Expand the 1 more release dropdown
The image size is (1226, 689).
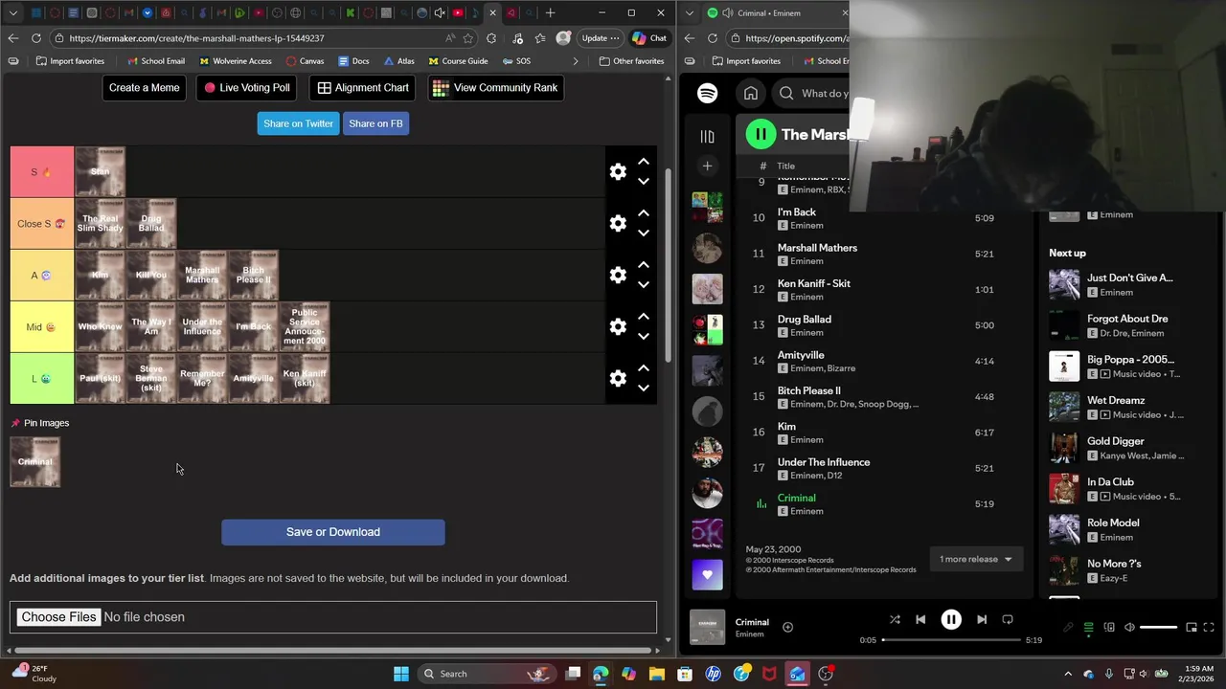(975, 559)
